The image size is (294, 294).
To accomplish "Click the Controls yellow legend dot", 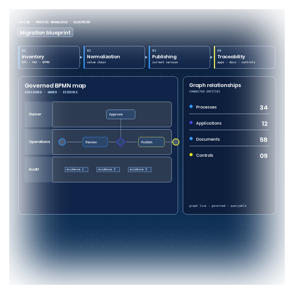I will point(191,155).
